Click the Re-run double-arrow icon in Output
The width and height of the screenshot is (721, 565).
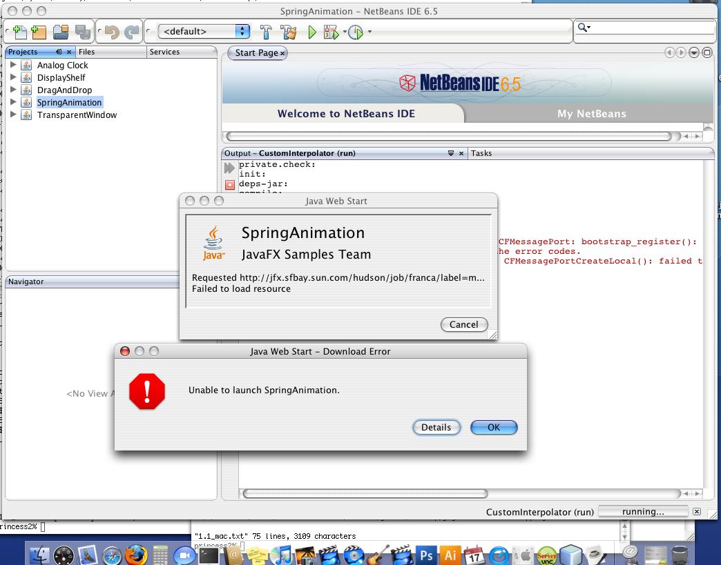click(229, 168)
